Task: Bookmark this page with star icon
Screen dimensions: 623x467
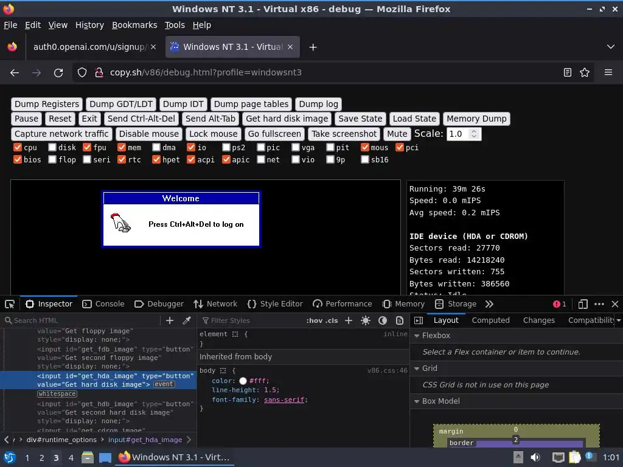Action: coord(585,73)
